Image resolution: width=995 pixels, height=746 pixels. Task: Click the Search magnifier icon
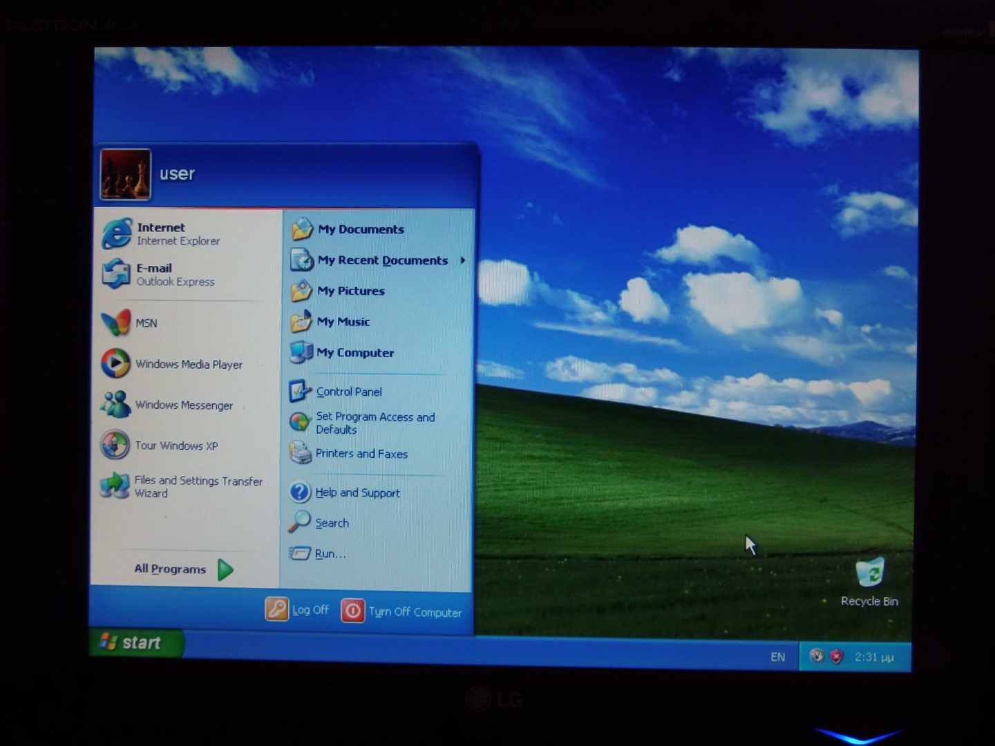pos(299,522)
